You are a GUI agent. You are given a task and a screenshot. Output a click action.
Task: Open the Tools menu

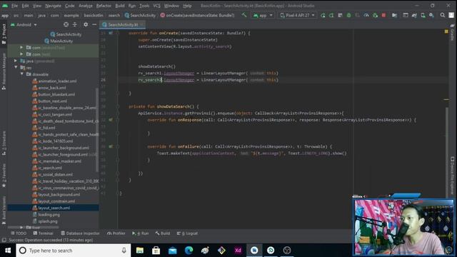pos(144,6)
